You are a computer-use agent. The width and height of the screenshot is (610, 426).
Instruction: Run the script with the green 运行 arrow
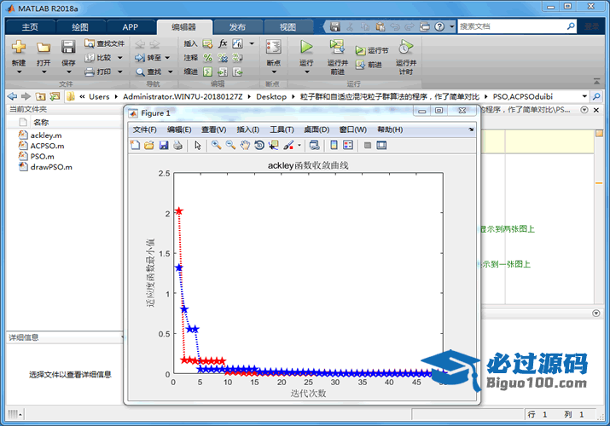click(x=306, y=47)
